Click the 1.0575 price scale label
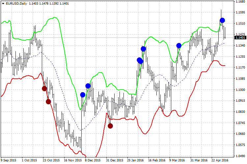 [240, 145]
